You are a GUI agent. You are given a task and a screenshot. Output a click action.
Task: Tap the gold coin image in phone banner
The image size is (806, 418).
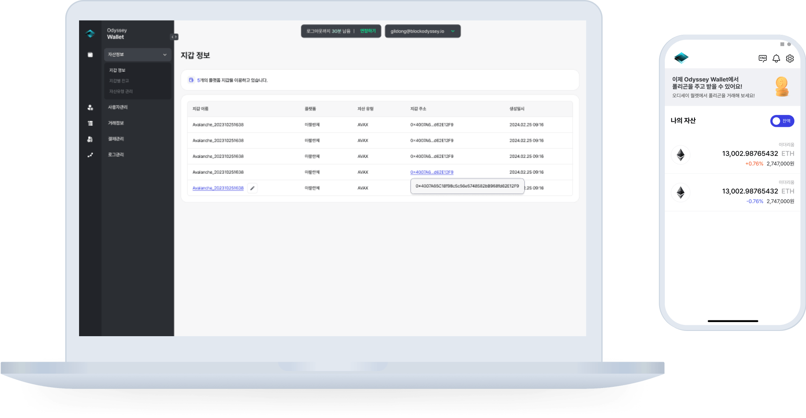(782, 87)
